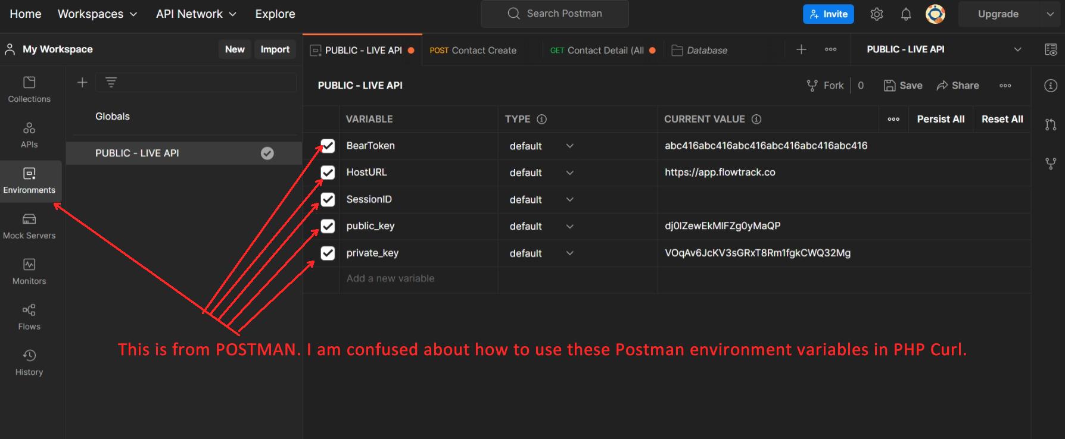This screenshot has width=1065, height=439.
Task: Click the https://app.flowtrack.co value
Action: point(720,173)
